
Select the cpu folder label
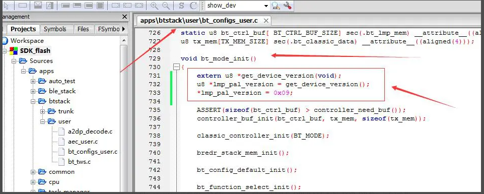click(54, 182)
